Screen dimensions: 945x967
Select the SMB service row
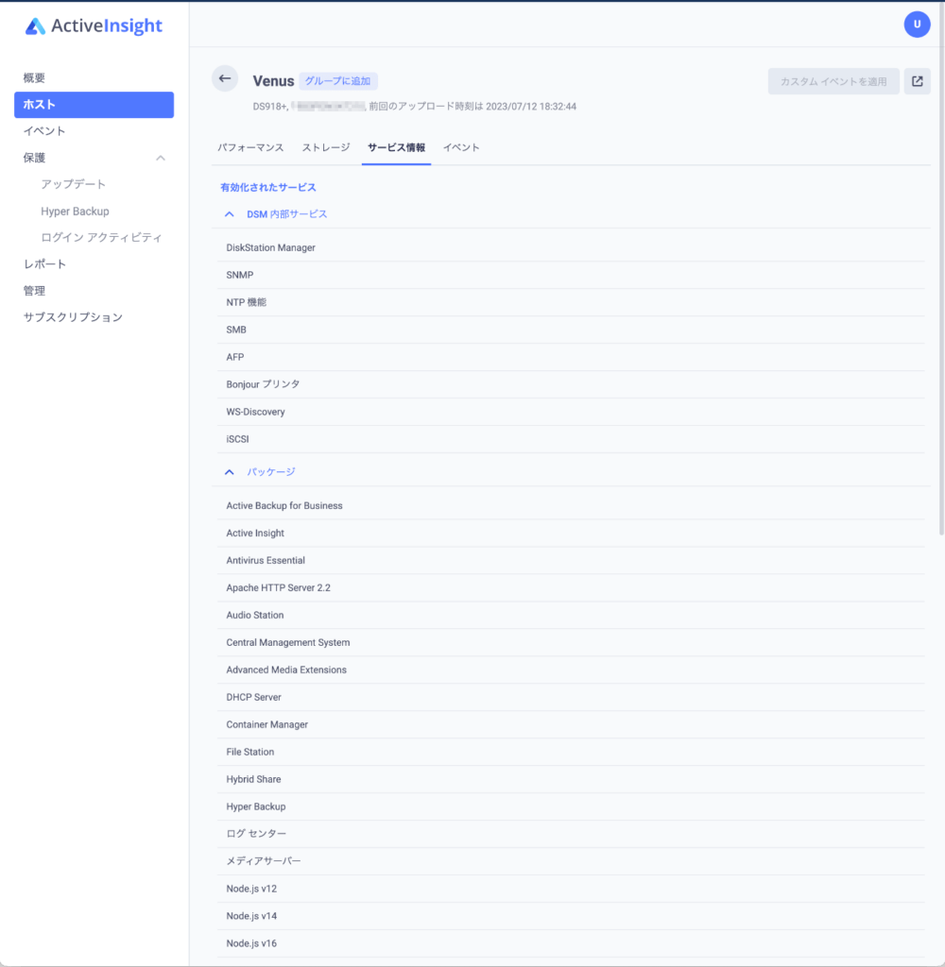[x=571, y=330]
